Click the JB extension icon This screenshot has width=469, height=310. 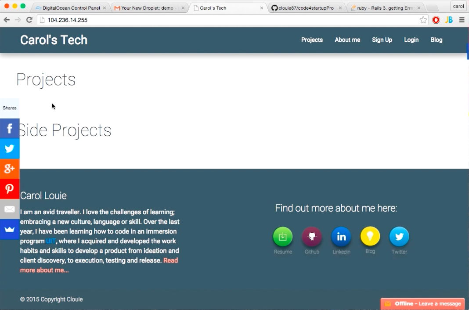[449, 20]
